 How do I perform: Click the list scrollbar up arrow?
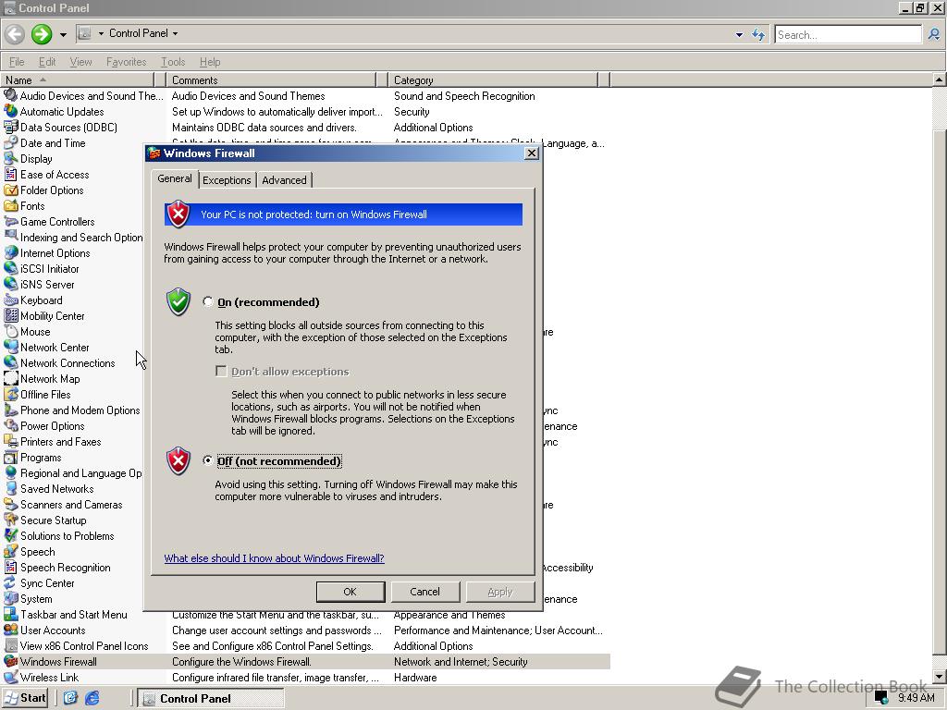tap(940, 80)
